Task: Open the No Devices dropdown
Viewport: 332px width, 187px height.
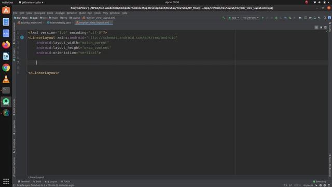Action: pos(250,18)
